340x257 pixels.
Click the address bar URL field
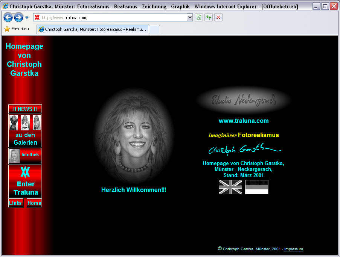point(113,18)
